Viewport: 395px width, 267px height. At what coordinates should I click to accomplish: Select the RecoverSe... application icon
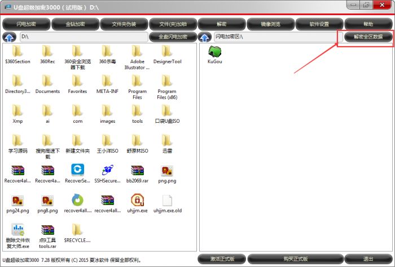coord(77,170)
